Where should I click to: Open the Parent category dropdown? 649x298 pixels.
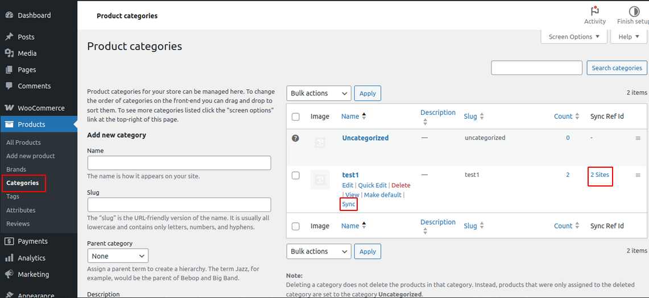[118, 256]
